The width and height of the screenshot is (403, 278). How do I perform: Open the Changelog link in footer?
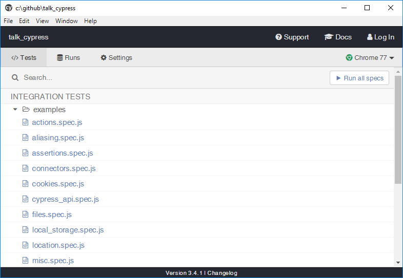[x=223, y=273]
